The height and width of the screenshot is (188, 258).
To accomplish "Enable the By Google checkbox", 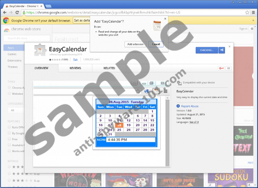I will (10, 133).
